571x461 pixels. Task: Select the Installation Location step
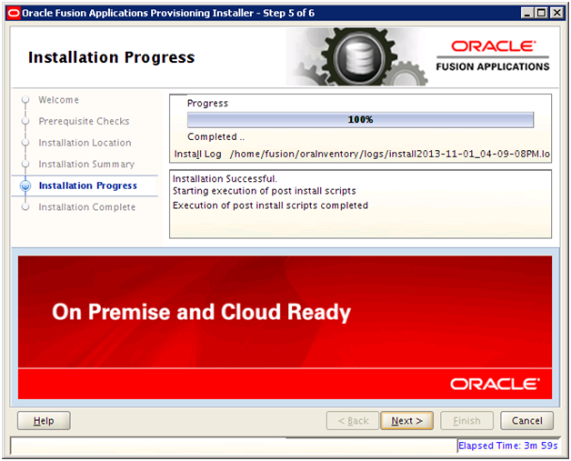tap(85, 143)
